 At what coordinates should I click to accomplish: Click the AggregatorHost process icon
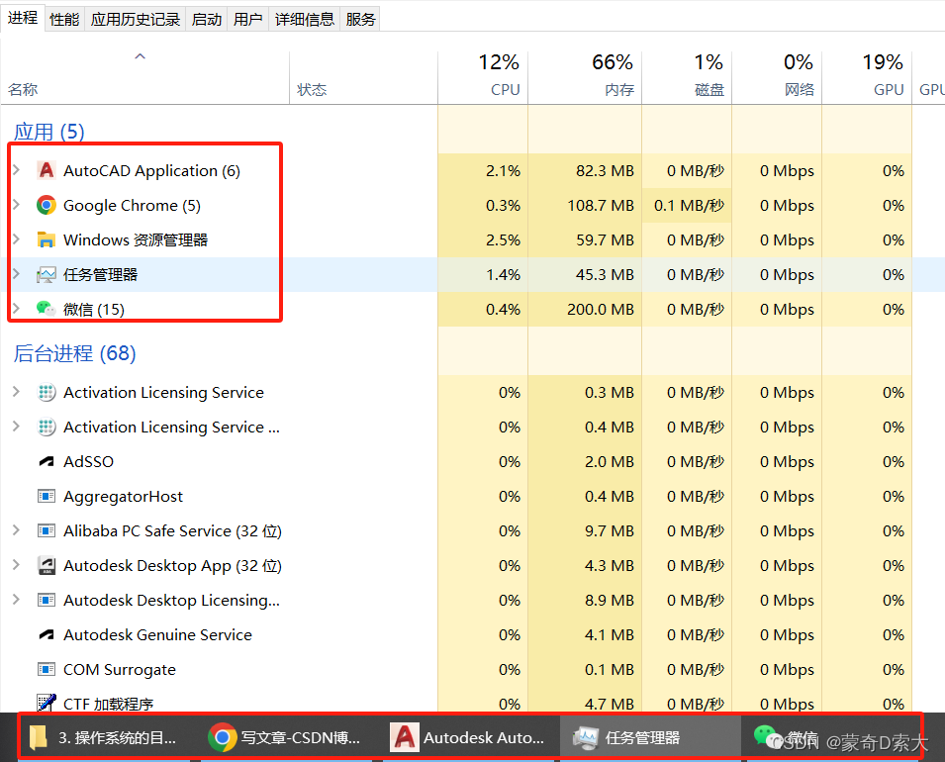click(47, 496)
